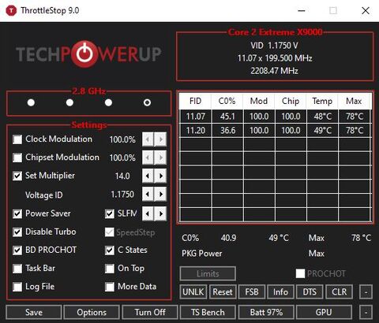Click the Batt 97% button
The height and width of the screenshot is (323, 379).
(x=266, y=312)
